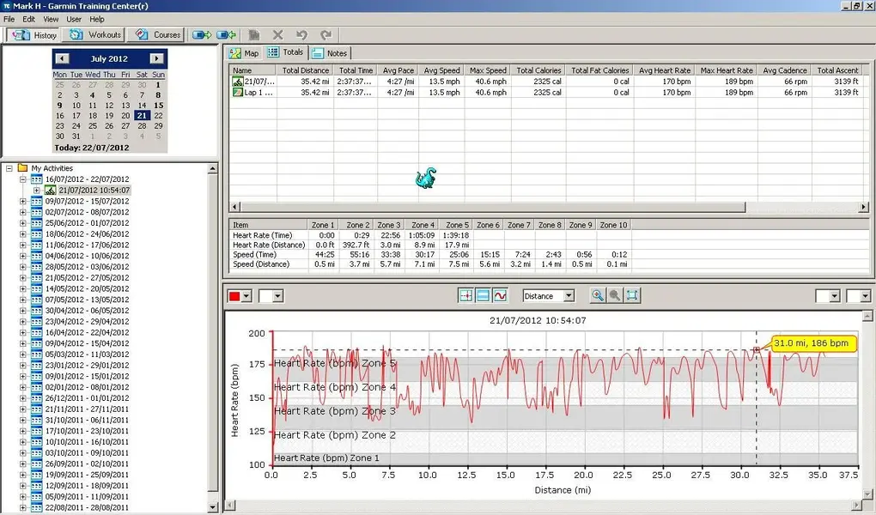
Task: Click My Activities folder icon
Action: [23, 167]
